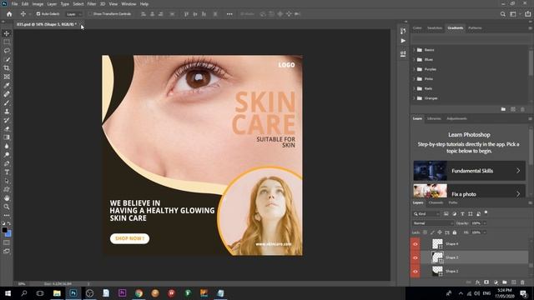
Task: Hide the Shape 3 layer
Action: [x=416, y=257]
